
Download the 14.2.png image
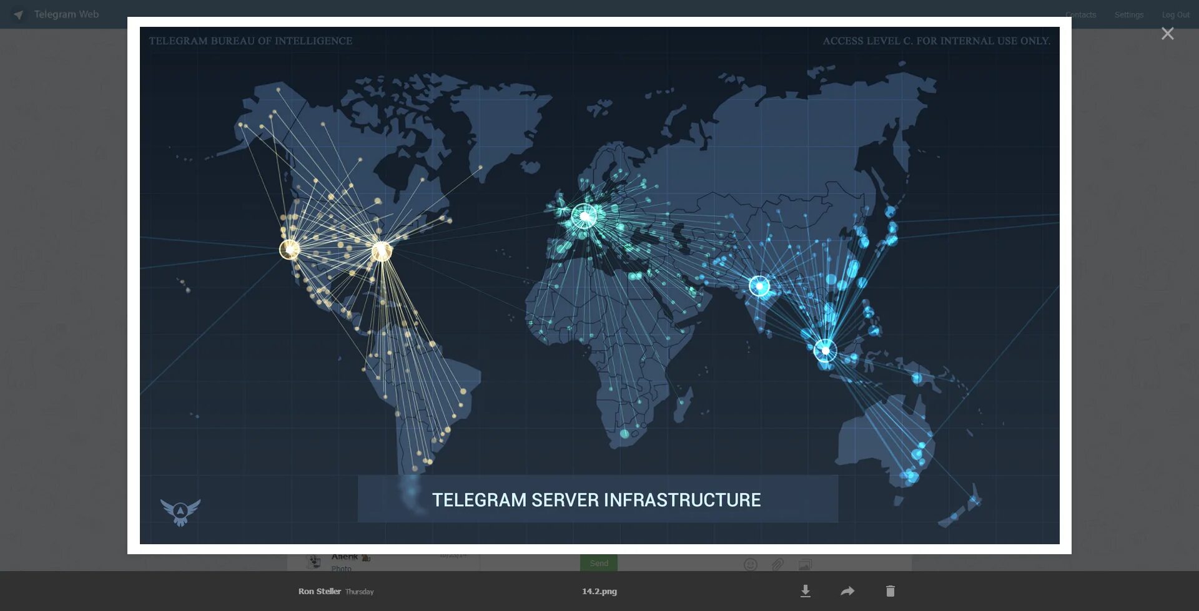tap(806, 591)
